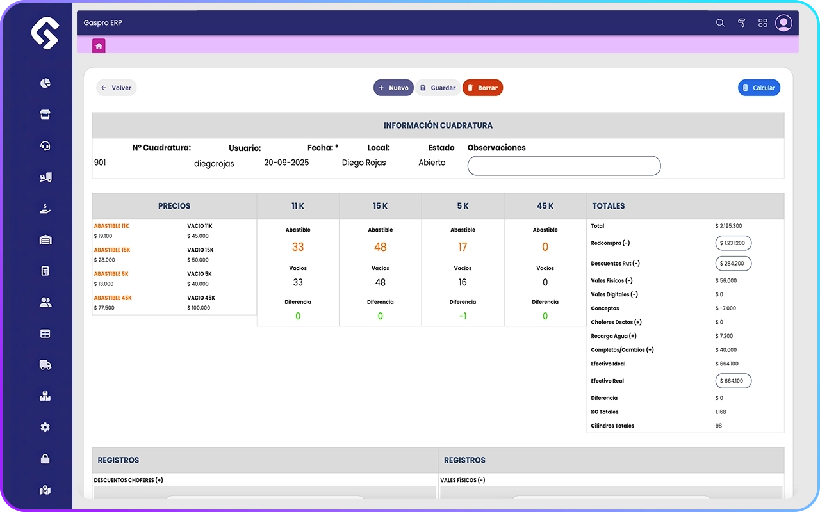820x512 pixels.
Task: Open the settings gear icon in sidebar
Action: click(45, 428)
